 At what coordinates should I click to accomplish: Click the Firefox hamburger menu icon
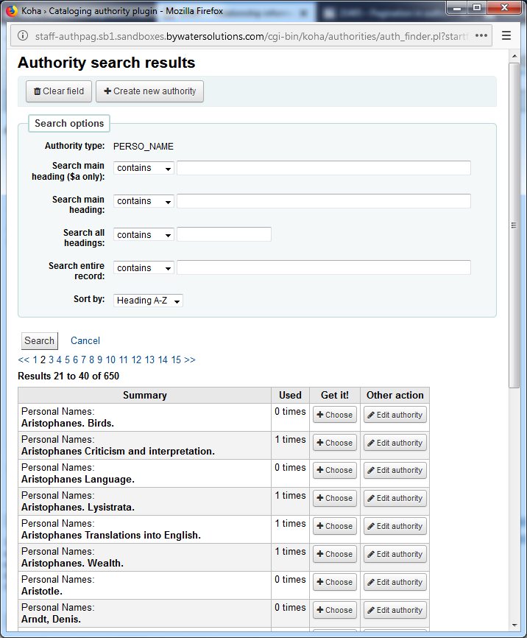click(506, 35)
